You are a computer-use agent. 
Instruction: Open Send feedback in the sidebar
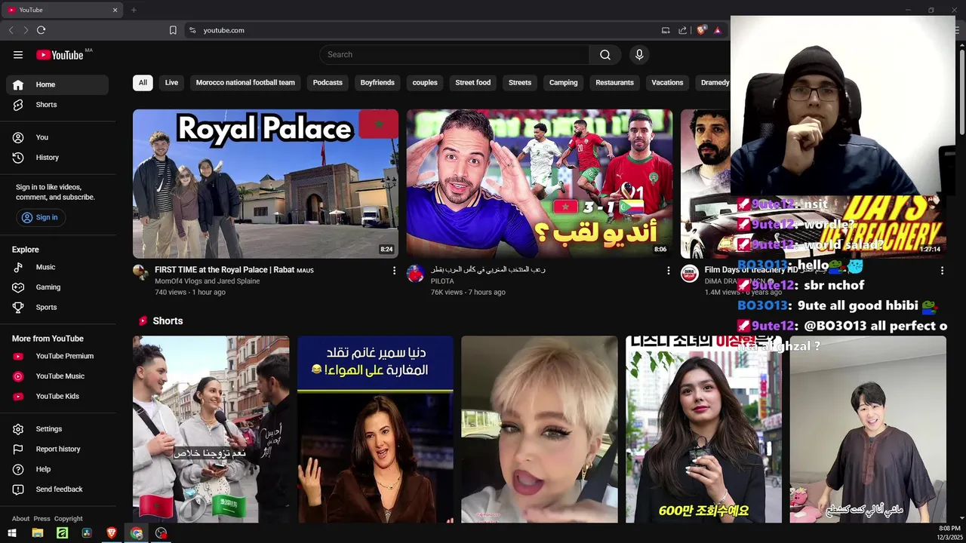[x=57, y=489]
